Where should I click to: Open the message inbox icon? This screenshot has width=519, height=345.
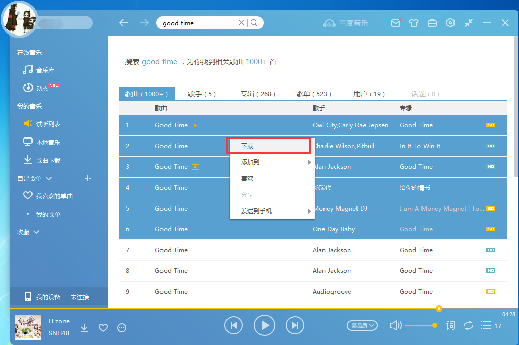(x=396, y=23)
